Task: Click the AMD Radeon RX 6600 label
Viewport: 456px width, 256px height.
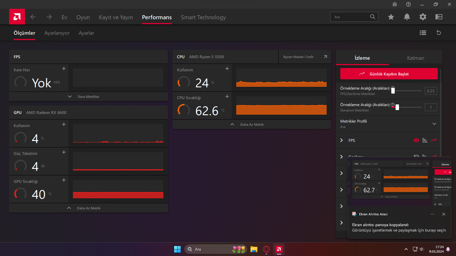Action: pos(46,112)
